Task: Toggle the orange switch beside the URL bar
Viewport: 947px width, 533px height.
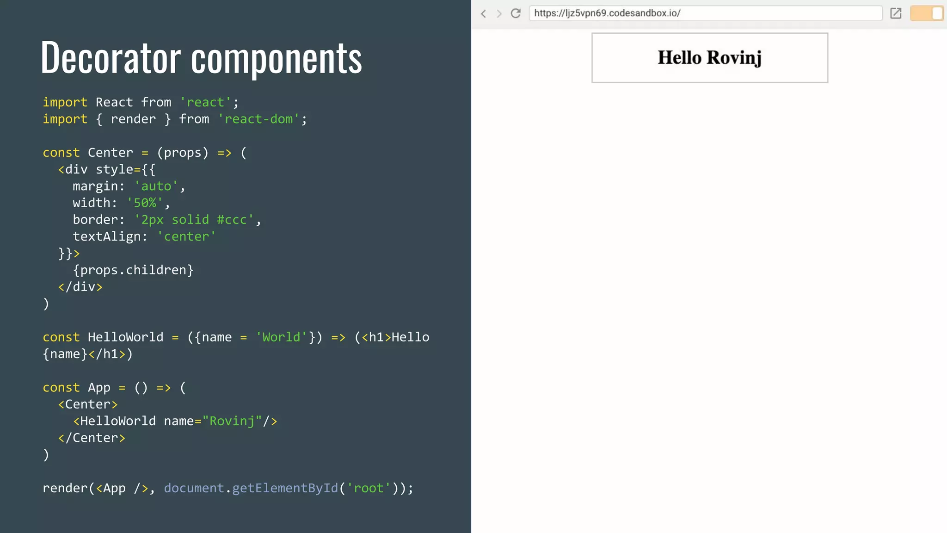Action: coord(927,13)
